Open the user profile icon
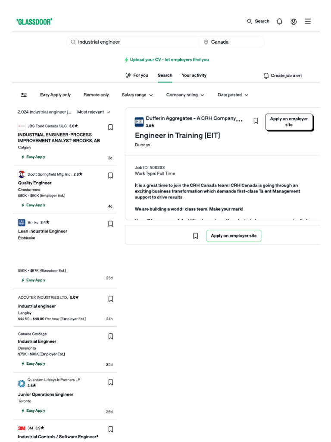 tap(294, 22)
